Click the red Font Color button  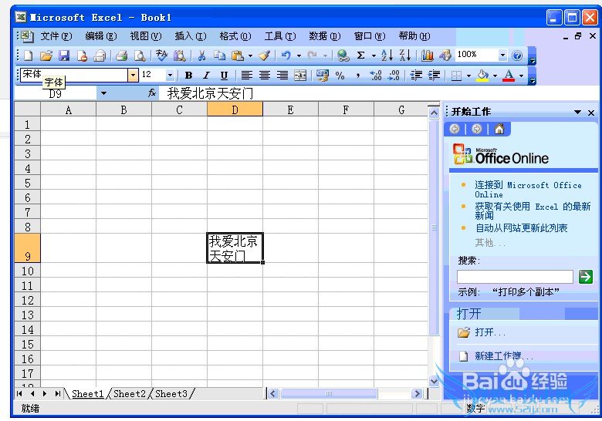coord(509,76)
